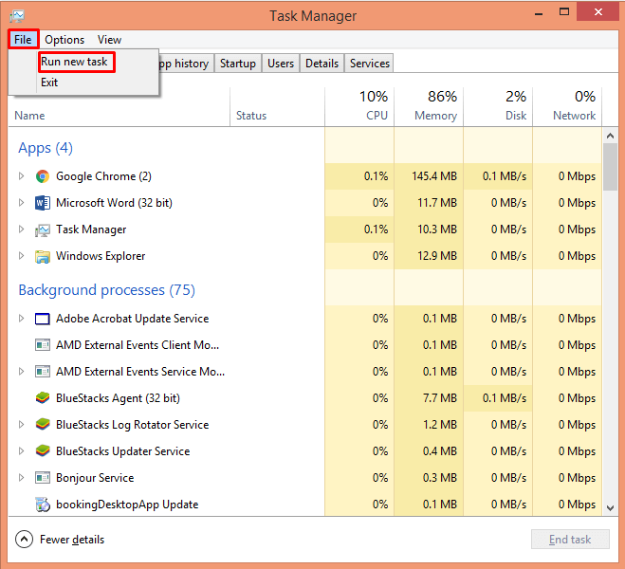Screen dimensions: 625x569
Task: Expand the Google Chrome process group
Action: 22,176
